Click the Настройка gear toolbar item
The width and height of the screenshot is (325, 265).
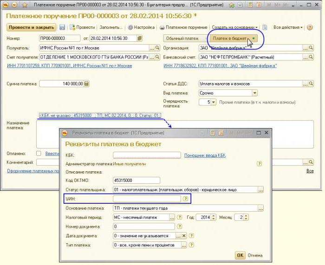coord(141,27)
